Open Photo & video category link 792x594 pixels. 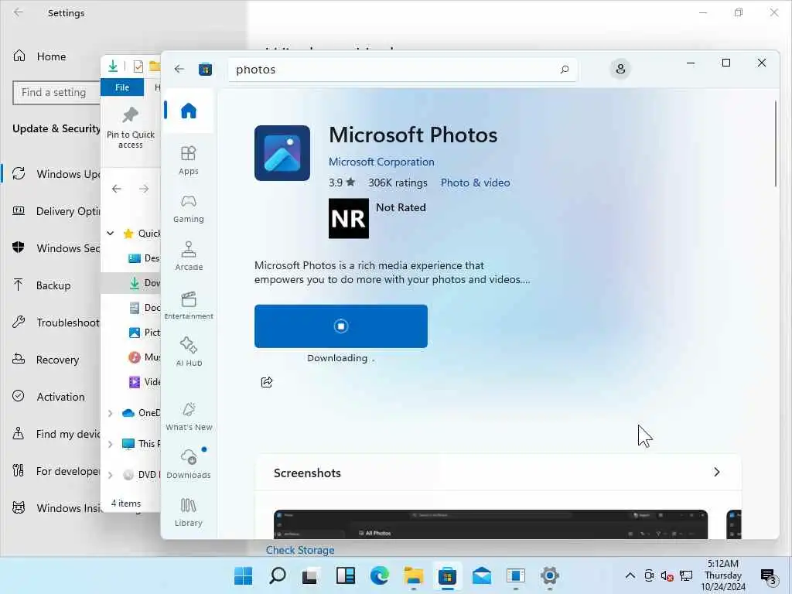476,183
